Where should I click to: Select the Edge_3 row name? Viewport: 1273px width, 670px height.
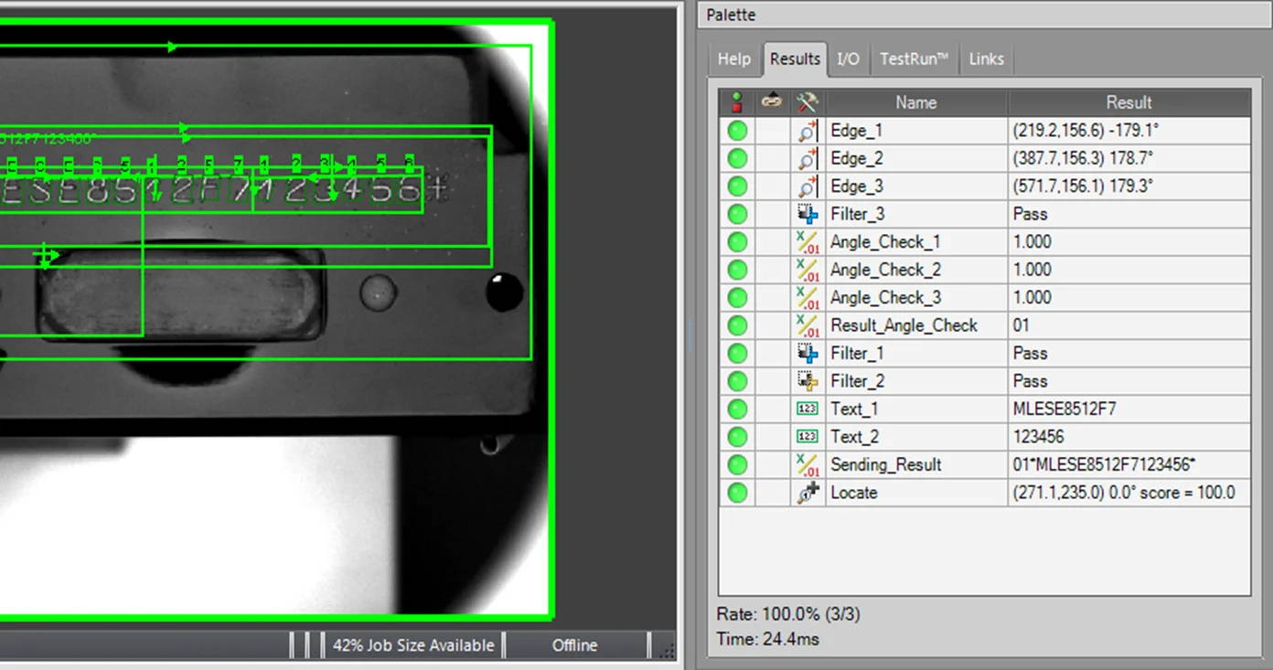click(856, 186)
